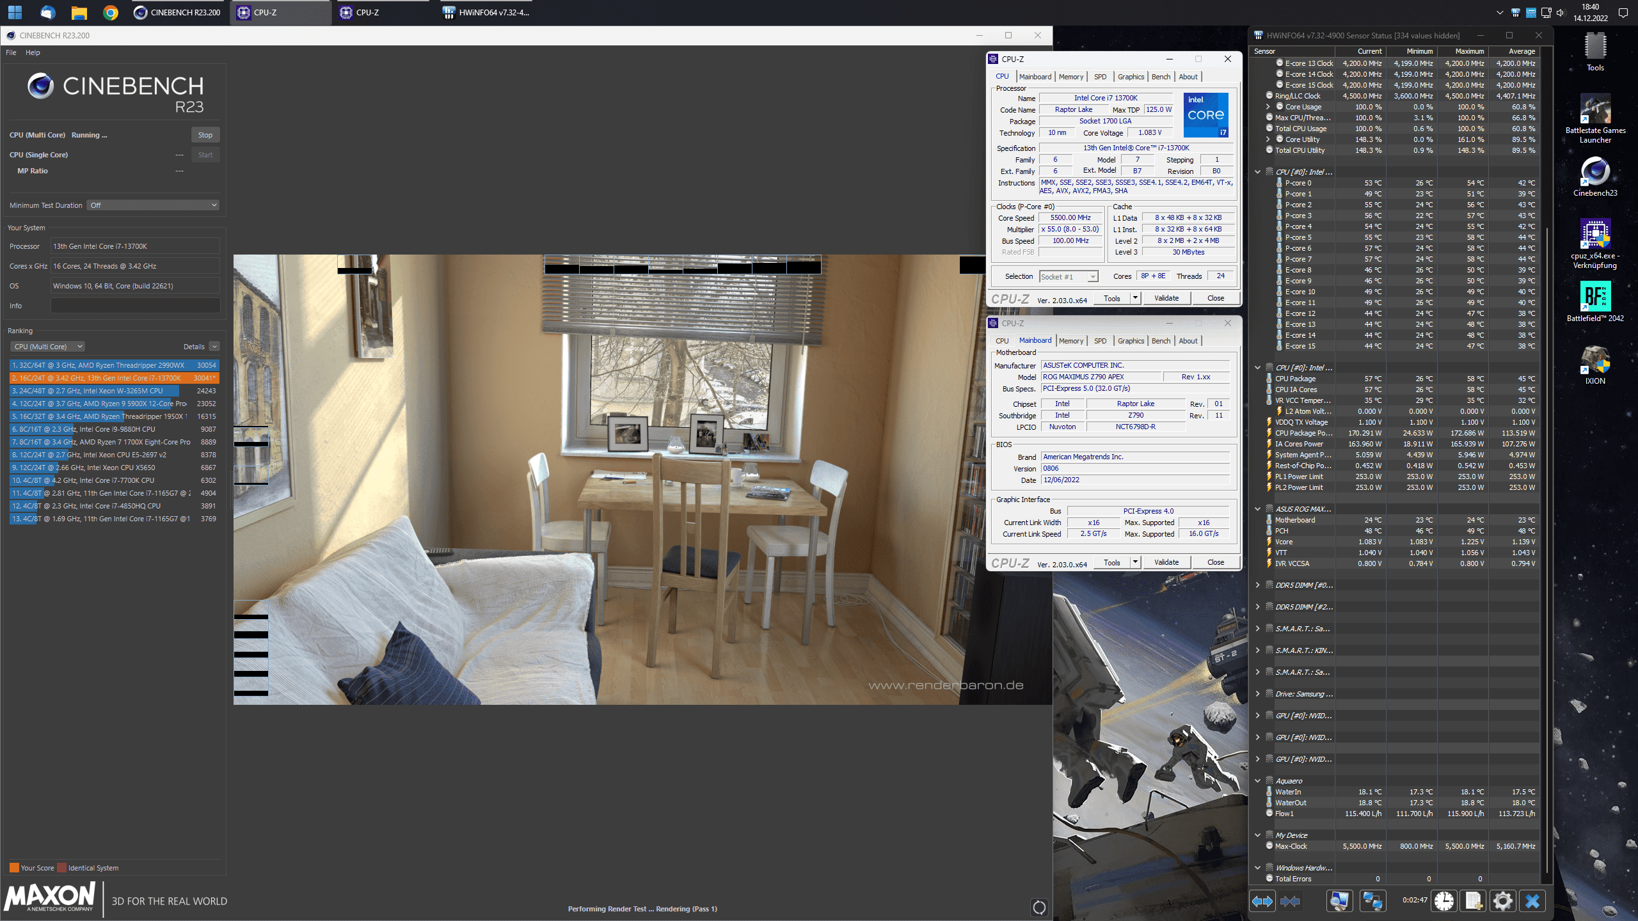The width and height of the screenshot is (1638, 921).
Task: Select the Battlefield 2042 desktop icon
Action: click(x=1595, y=302)
